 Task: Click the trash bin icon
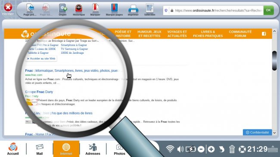[x=232, y=149]
